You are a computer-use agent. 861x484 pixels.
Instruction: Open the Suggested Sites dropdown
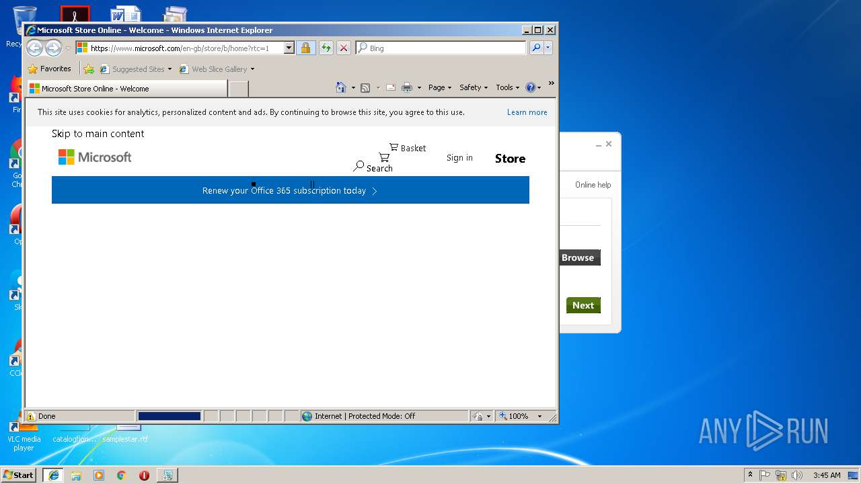(135, 69)
